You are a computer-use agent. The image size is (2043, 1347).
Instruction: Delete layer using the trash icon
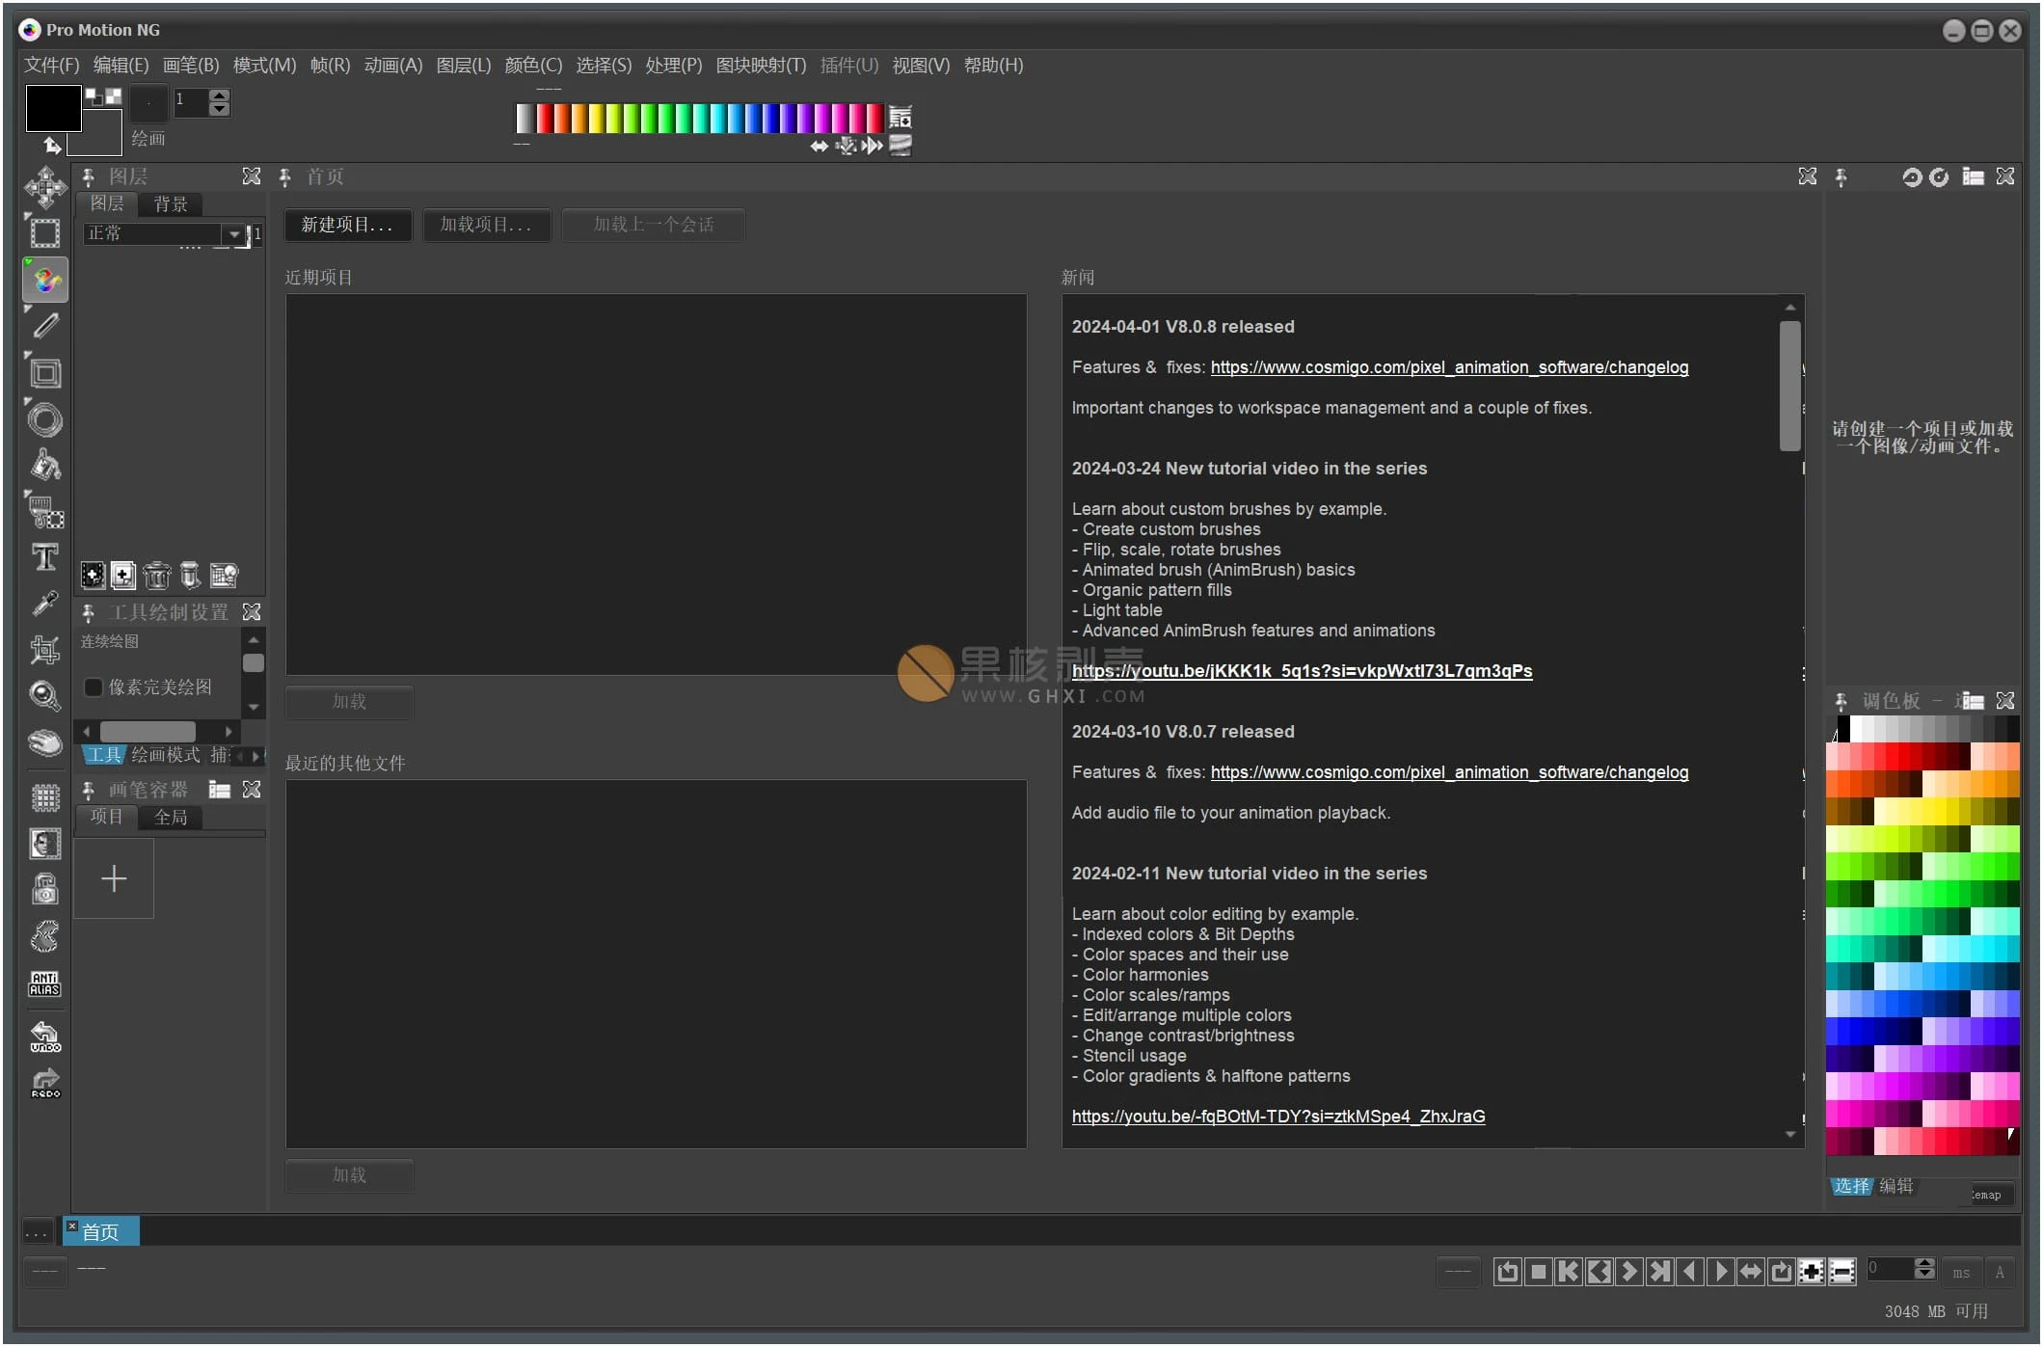click(x=157, y=576)
